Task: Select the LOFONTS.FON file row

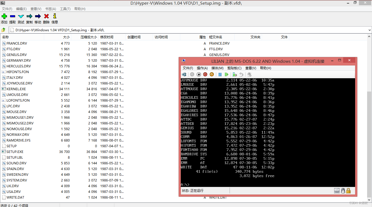Action: [x=90, y=100]
